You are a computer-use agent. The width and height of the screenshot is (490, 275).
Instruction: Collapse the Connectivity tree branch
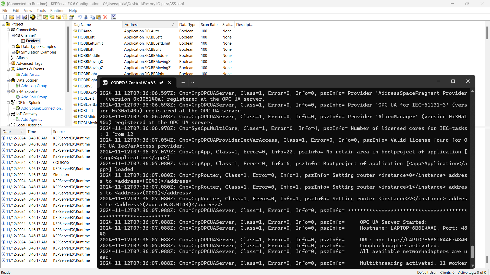[x=8, y=30]
